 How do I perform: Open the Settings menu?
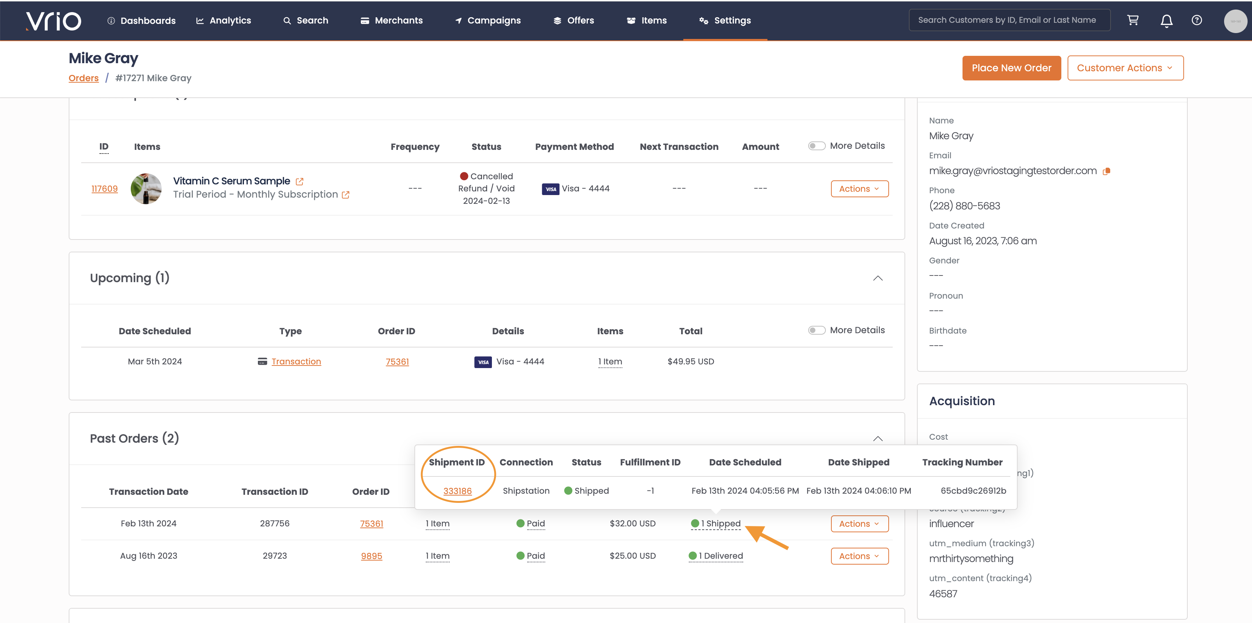[x=725, y=21]
